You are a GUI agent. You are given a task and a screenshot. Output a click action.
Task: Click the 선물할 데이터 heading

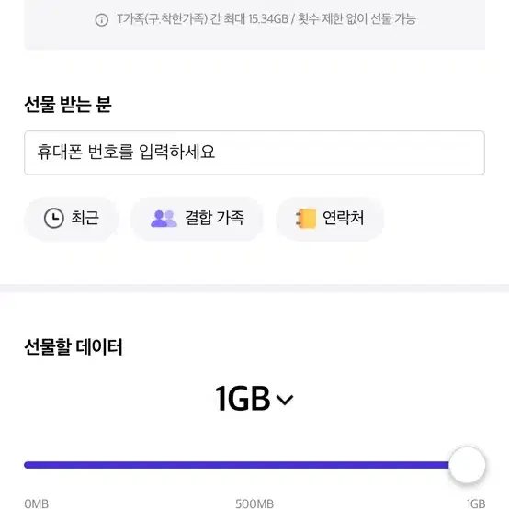pos(74,346)
